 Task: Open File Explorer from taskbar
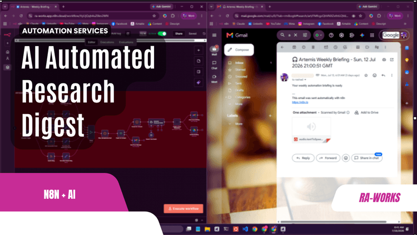[207, 229]
